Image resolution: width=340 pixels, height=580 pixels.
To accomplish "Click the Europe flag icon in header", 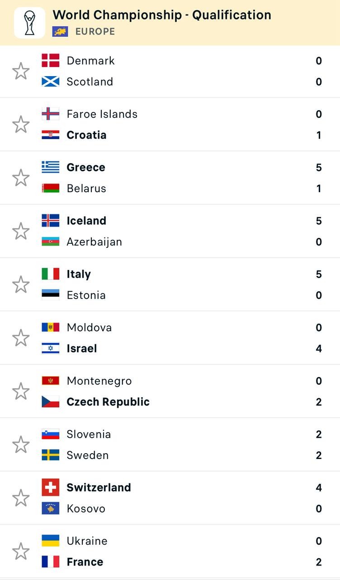I will tap(60, 32).
